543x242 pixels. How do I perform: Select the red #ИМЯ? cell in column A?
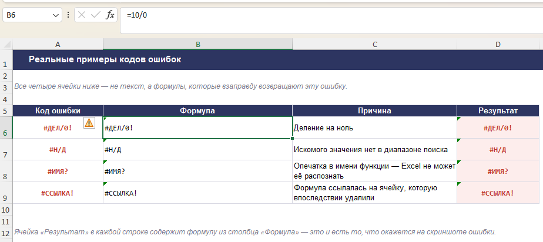(58, 171)
